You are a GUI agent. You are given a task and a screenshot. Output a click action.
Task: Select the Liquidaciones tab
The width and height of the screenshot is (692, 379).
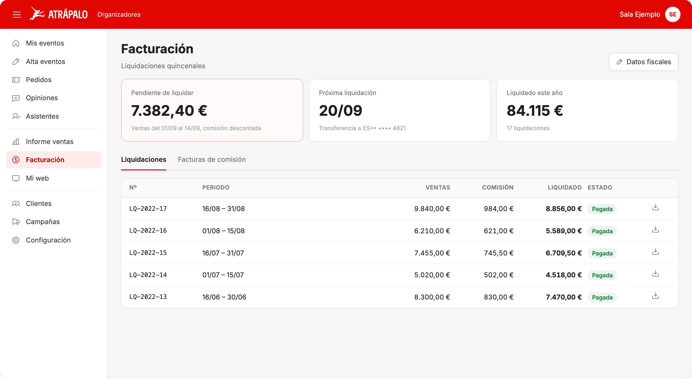point(144,160)
